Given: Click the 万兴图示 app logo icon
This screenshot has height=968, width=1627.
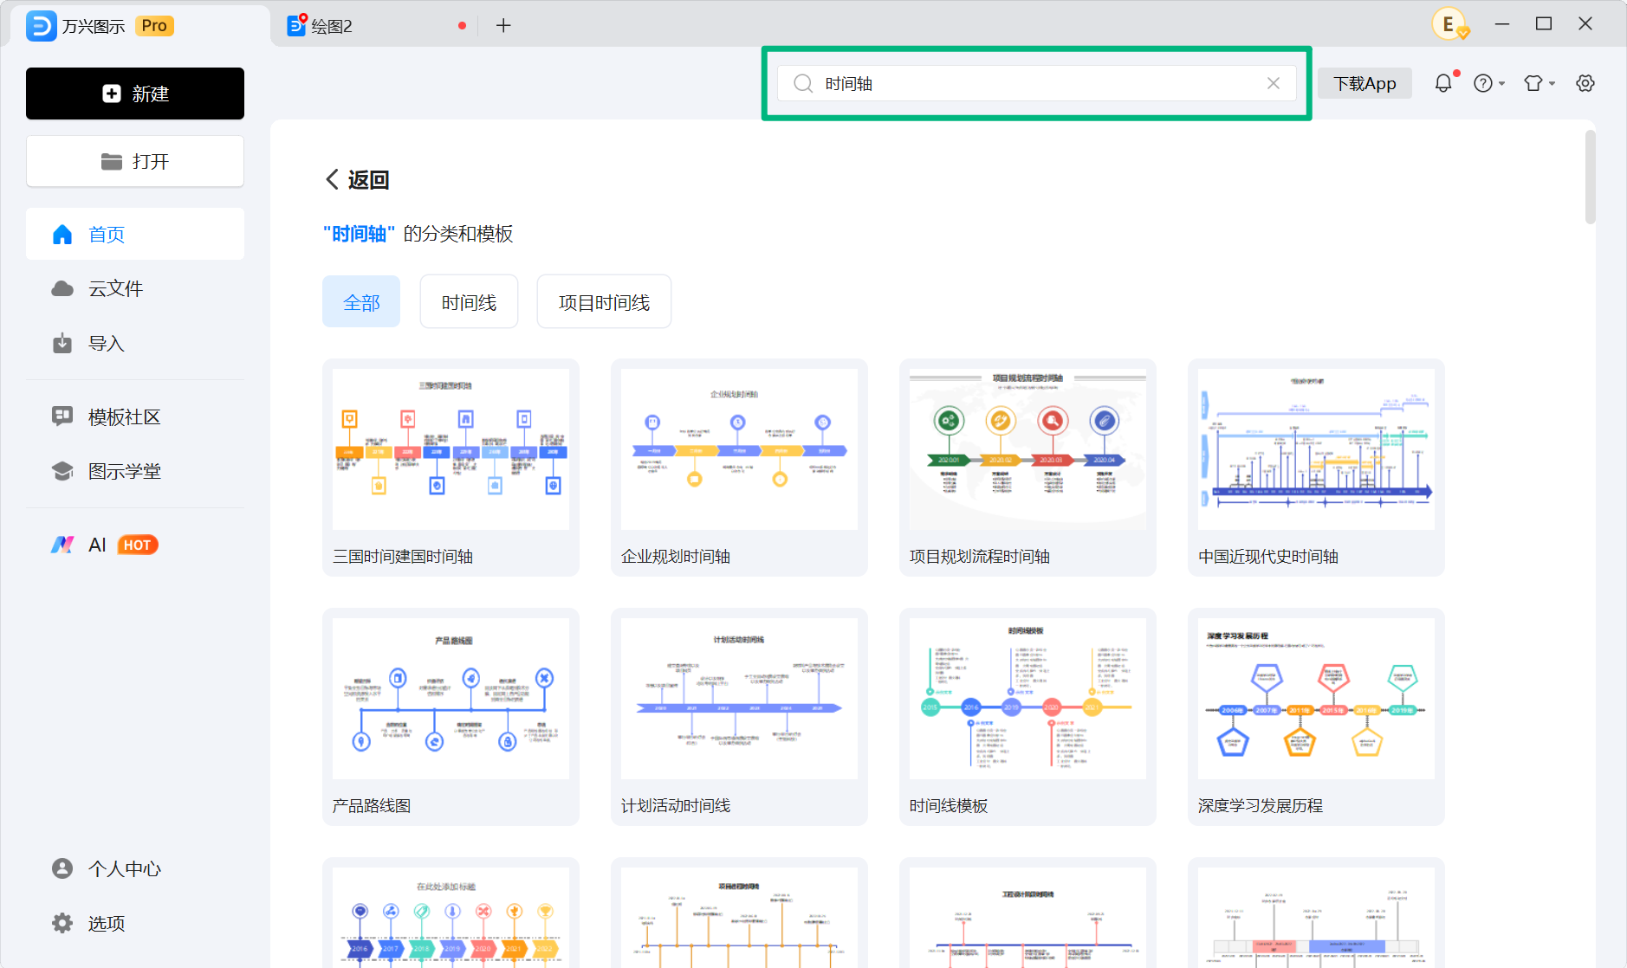Looking at the screenshot, I should click(x=41, y=26).
